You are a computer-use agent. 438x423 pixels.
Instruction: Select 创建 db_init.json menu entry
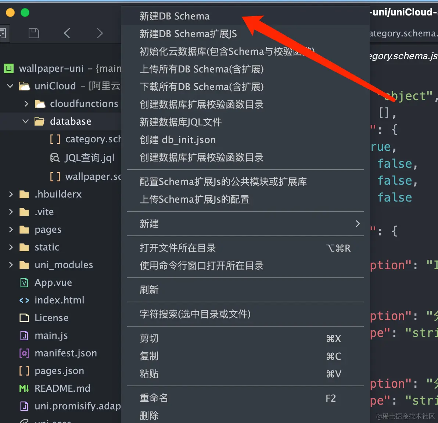tap(245, 140)
